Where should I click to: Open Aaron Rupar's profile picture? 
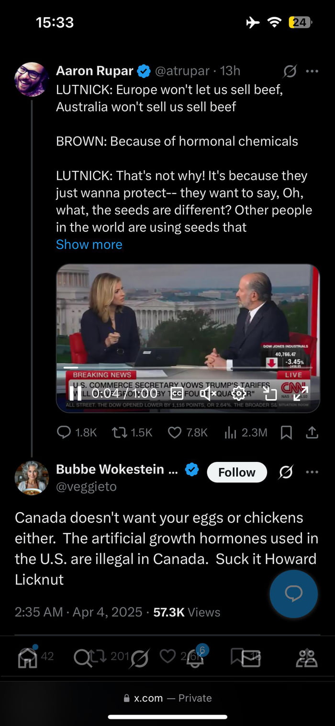[x=32, y=79]
